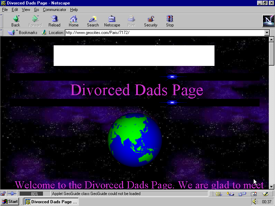Open the Bookmarks quick menu

tap(23, 33)
